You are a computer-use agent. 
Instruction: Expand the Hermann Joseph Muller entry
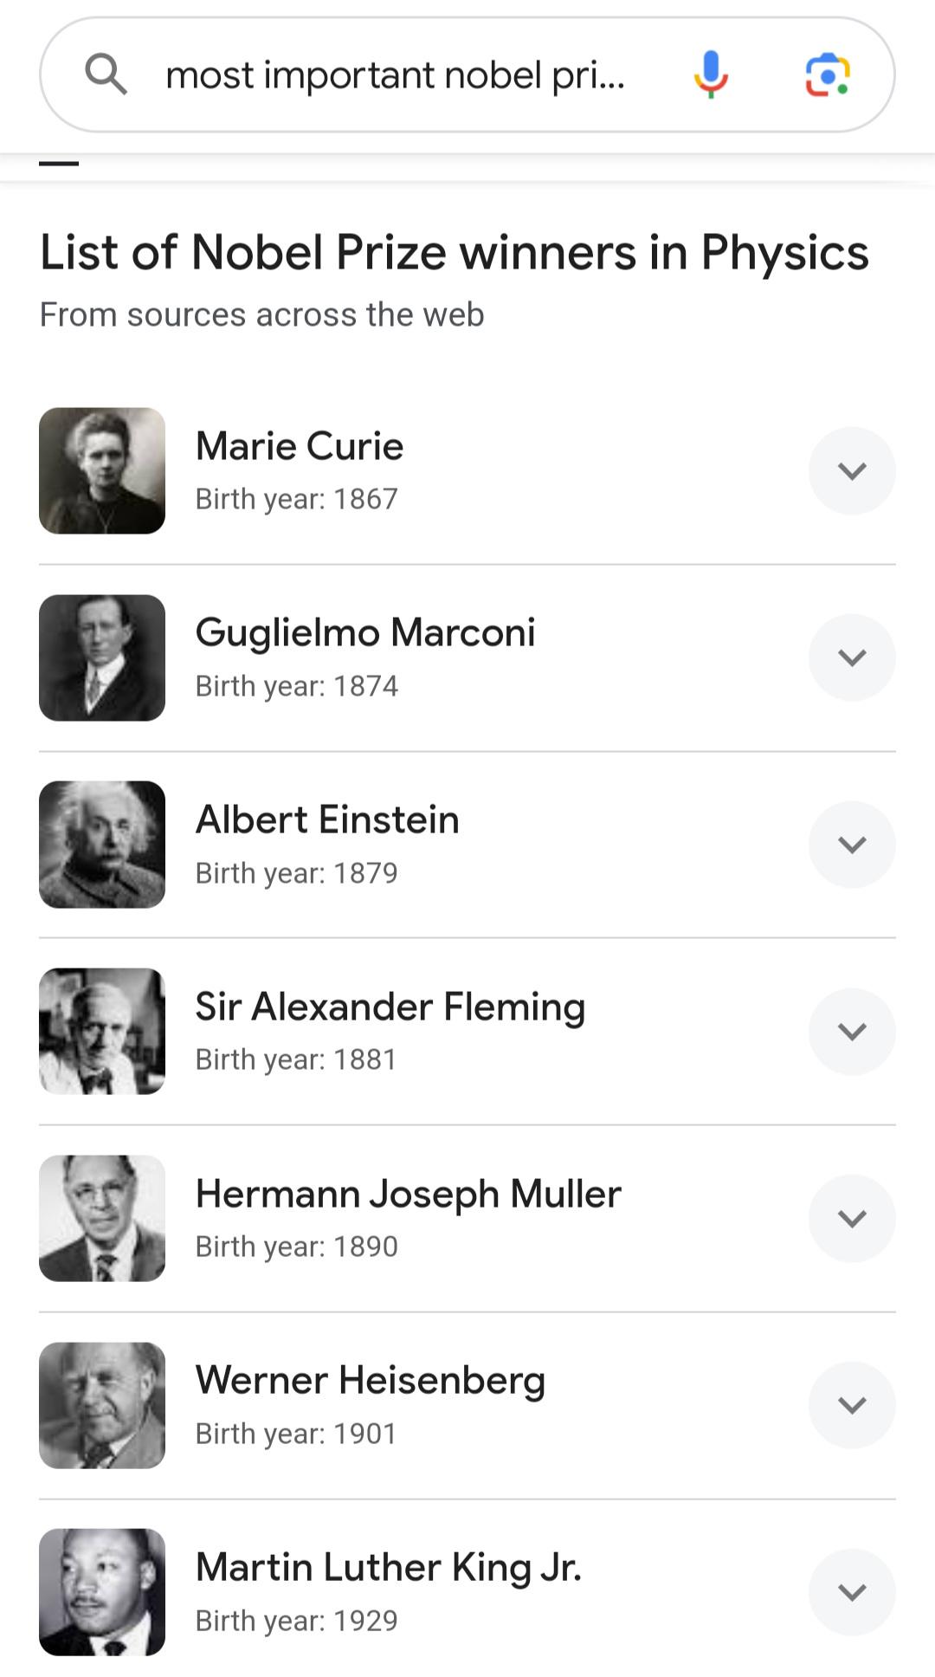click(852, 1218)
